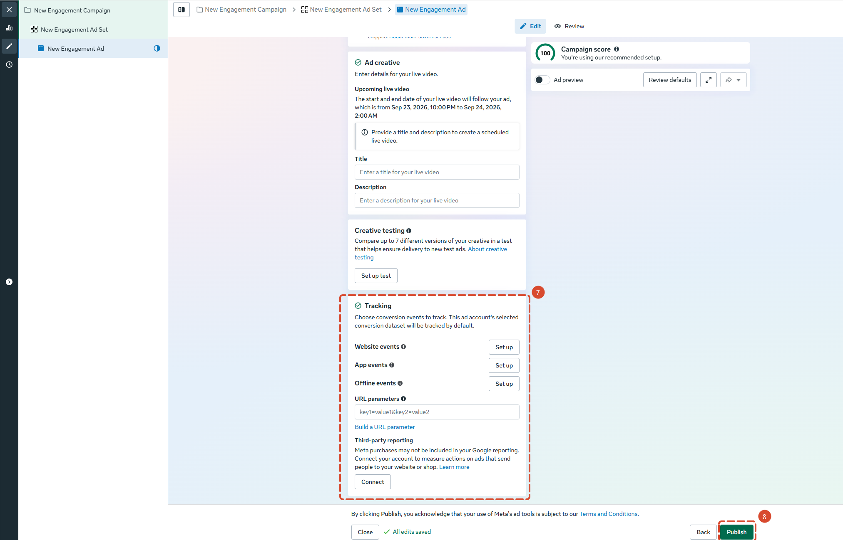Set up App events tracking

504,365
